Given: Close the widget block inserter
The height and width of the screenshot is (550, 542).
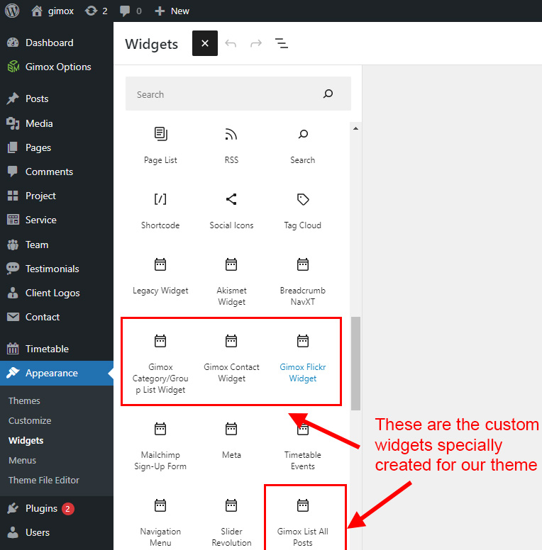Looking at the screenshot, I should 204,43.
